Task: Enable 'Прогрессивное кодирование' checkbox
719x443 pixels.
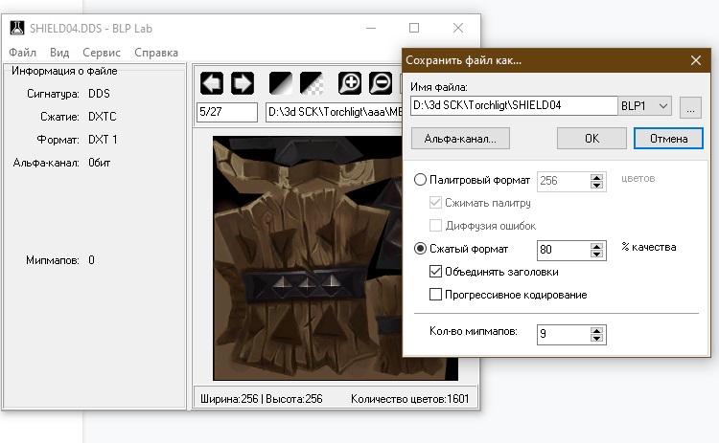Action: (437, 295)
